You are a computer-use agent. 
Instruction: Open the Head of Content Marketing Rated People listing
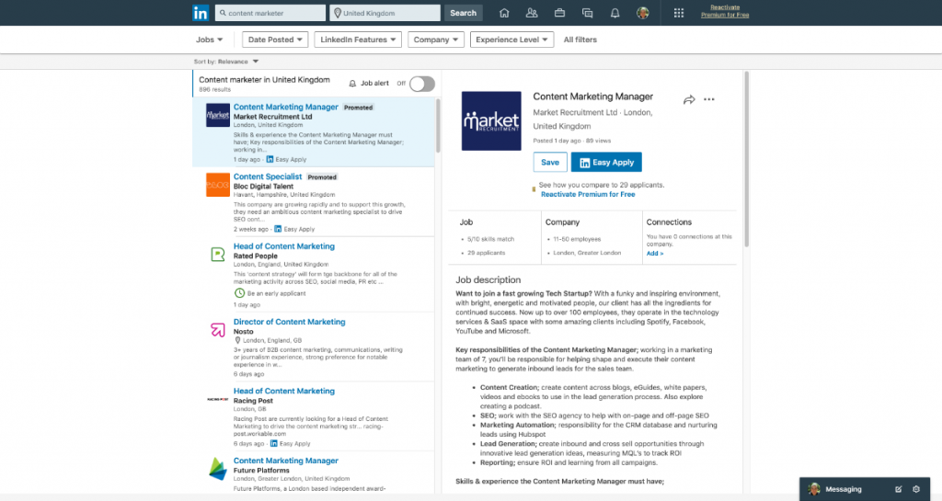point(283,246)
